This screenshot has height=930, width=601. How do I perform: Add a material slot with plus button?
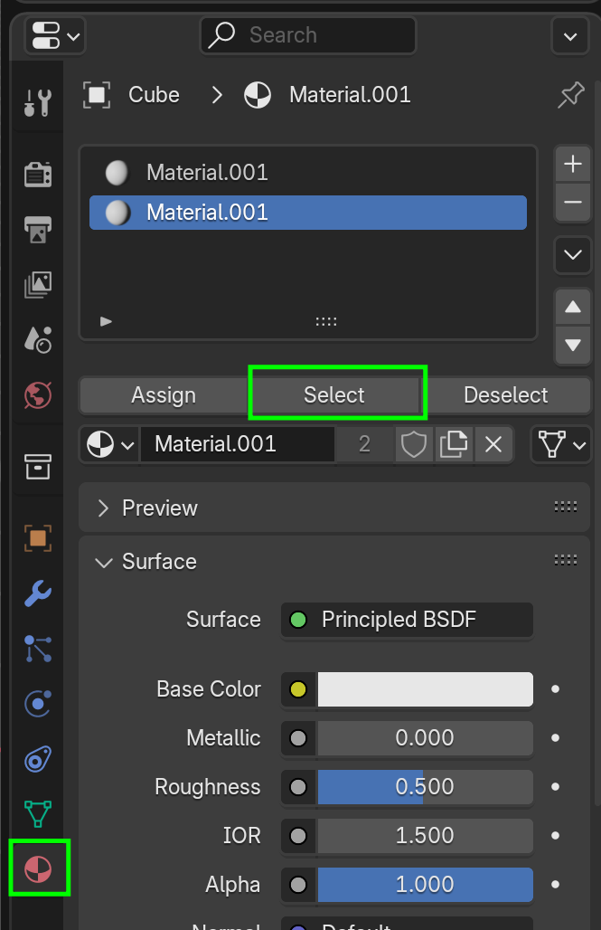572,164
